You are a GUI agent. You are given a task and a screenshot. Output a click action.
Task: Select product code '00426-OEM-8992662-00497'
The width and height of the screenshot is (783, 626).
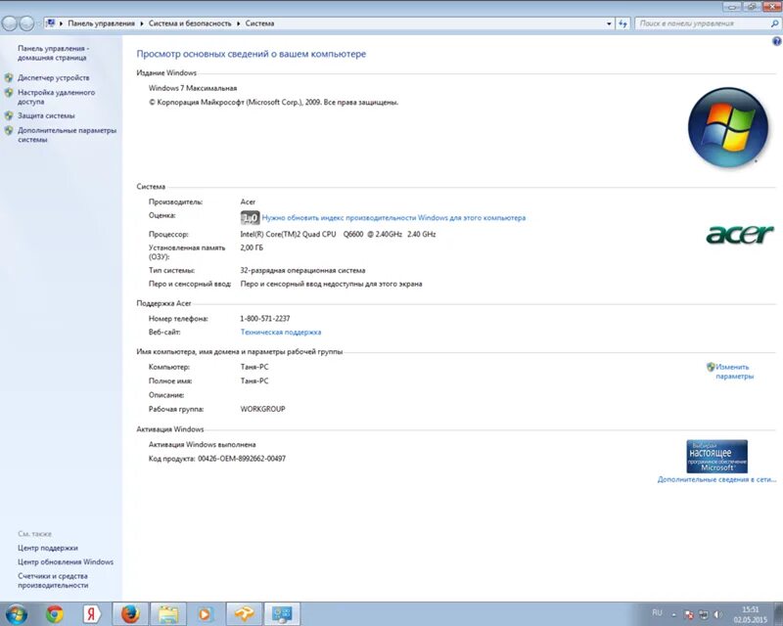242,459
